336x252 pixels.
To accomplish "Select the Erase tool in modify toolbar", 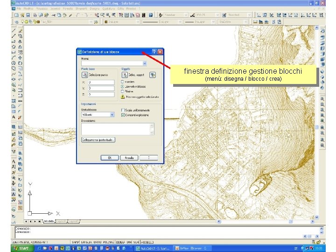I will click(20, 31).
